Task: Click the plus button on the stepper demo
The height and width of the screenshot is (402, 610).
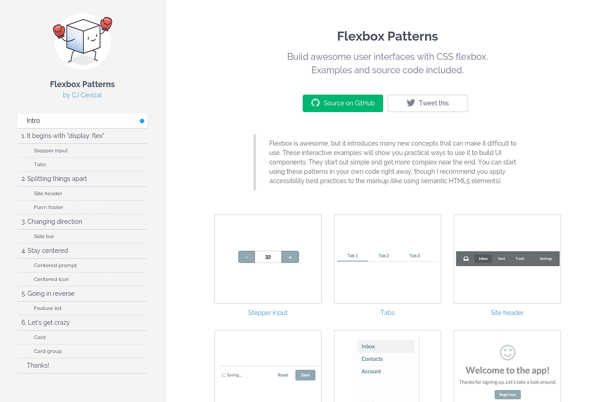Action: coord(290,257)
